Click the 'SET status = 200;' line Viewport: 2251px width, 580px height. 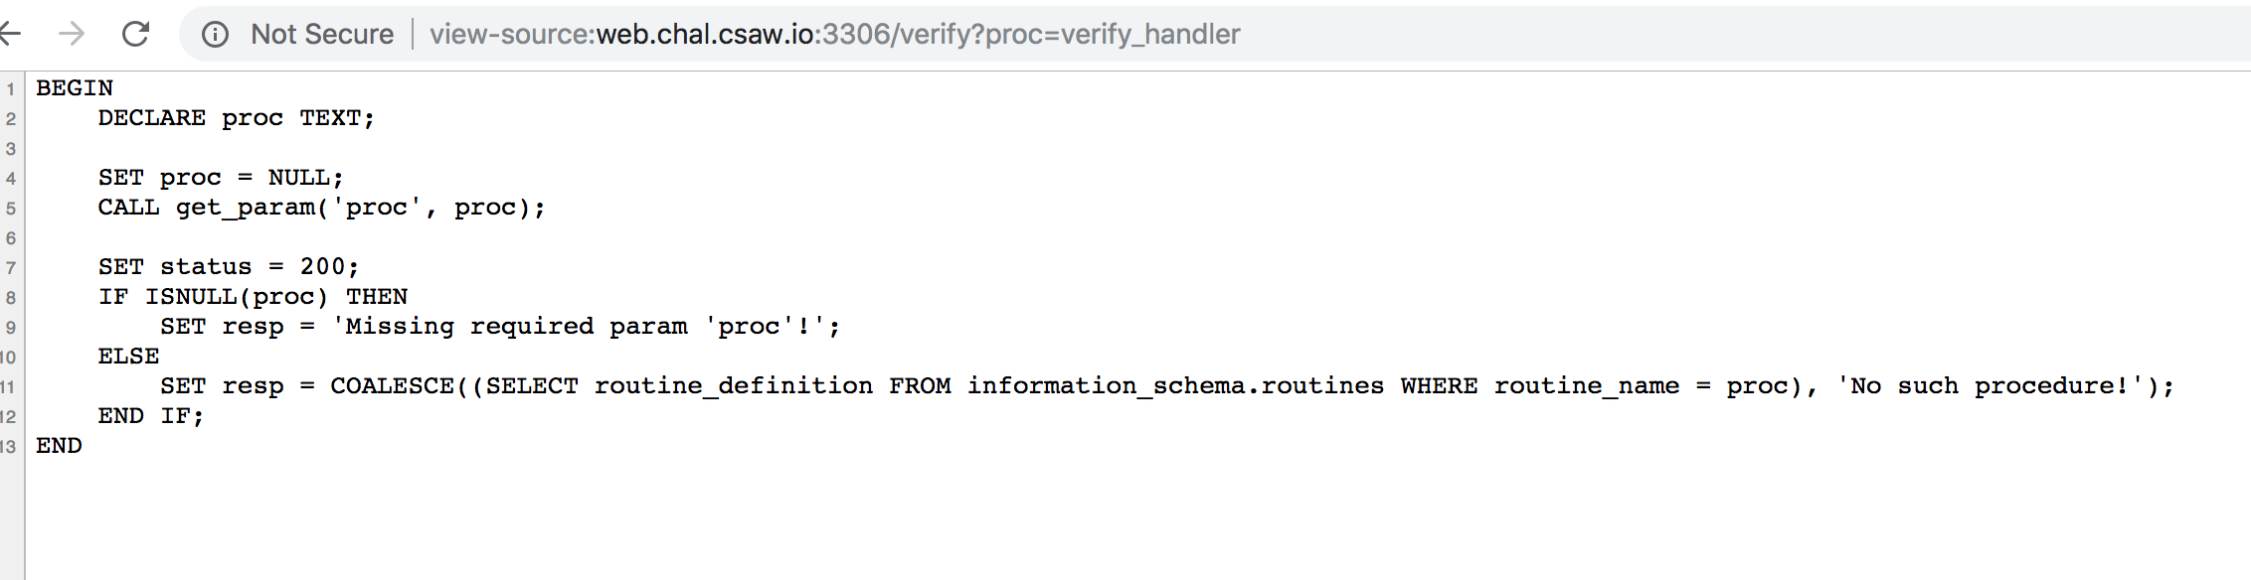pyautogui.click(x=229, y=267)
